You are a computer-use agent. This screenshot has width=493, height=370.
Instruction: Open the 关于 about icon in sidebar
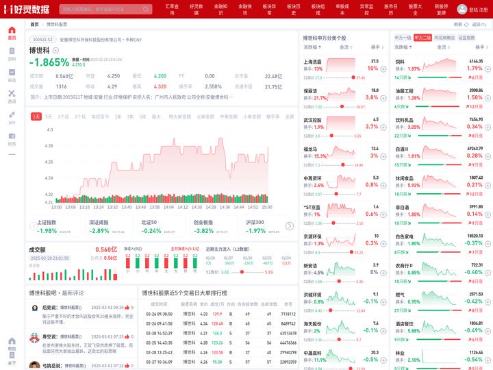(x=12, y=358)
